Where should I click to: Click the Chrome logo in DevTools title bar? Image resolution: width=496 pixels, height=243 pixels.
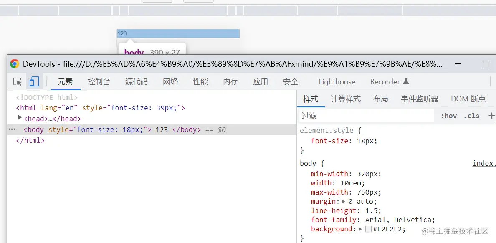tap(14, 64)
